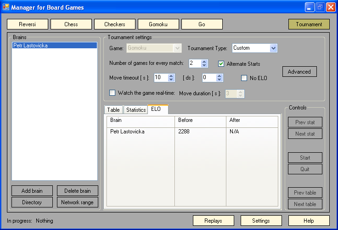Increase move timeout seconds
This screenshot has height=230, width=338.
pos(171,76)
